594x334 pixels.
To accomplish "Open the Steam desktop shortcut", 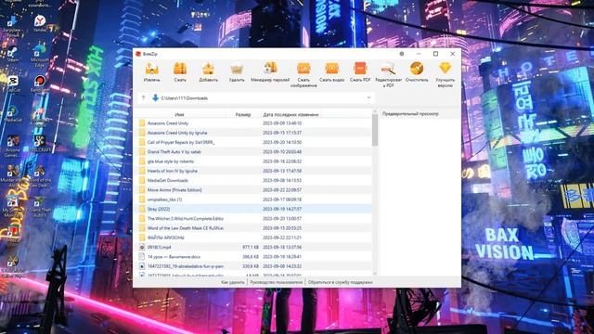I will click(12, 54).
